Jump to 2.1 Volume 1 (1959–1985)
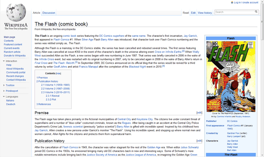This screenshot has width=264, height=157. point(55,85)
